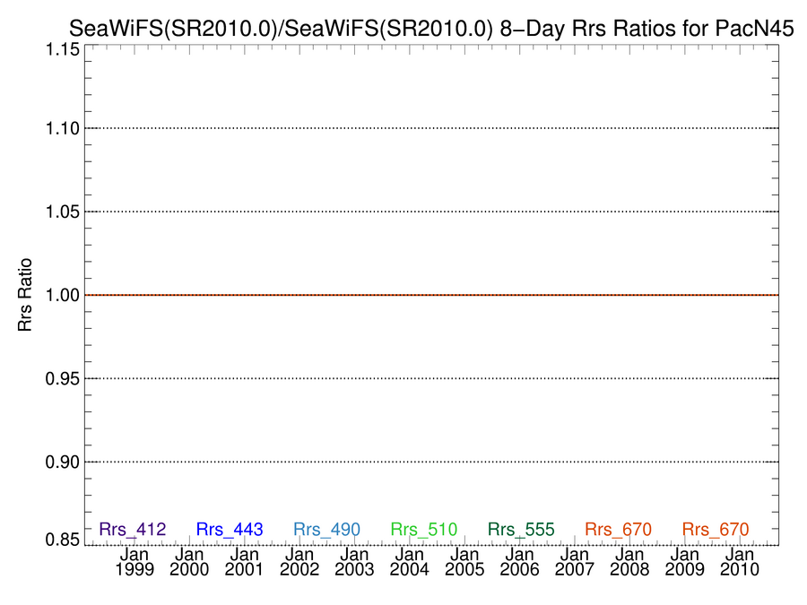Click the Jan 2004 x-axis label

pos(410,562)
